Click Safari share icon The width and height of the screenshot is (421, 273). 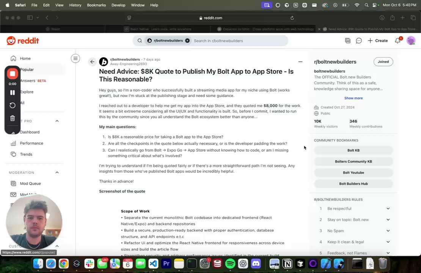[392, 18]
